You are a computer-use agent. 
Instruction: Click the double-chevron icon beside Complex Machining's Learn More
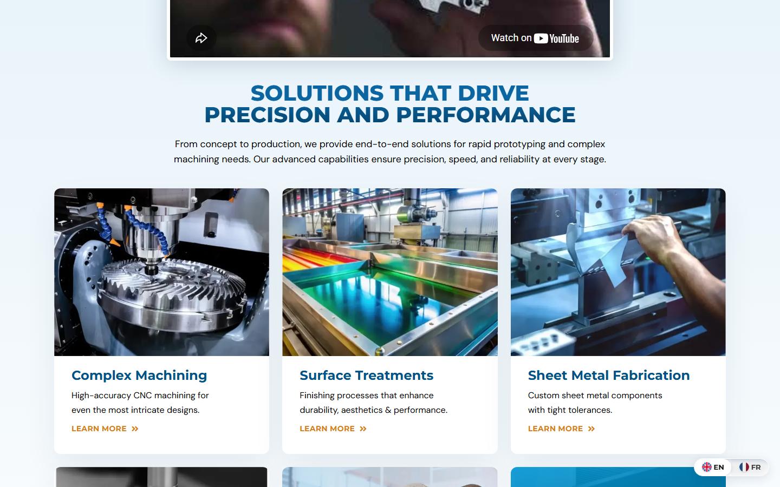tap(135, 429)
